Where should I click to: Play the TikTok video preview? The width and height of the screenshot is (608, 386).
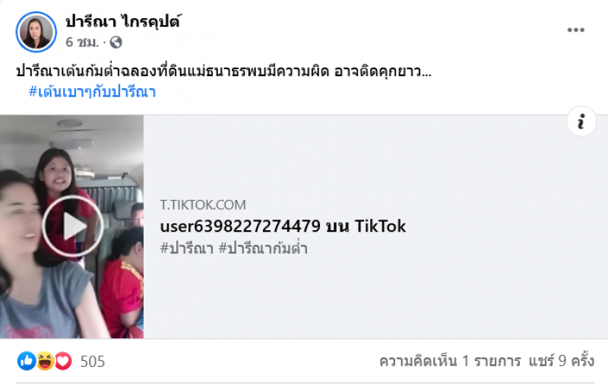(72, 226)
